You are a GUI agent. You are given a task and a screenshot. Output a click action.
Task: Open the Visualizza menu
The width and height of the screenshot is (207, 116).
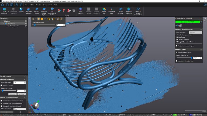(x=39, y=5)
